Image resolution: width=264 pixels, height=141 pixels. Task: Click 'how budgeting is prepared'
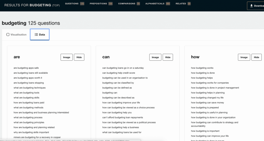coord(205,107)
